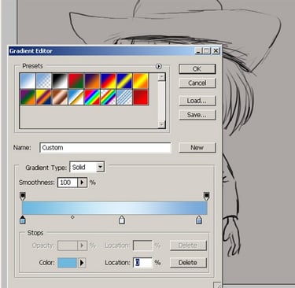295x288 pixels.
Task: Select the Transparent Stripes gradient preset
Action: click(x=124, y=98)
